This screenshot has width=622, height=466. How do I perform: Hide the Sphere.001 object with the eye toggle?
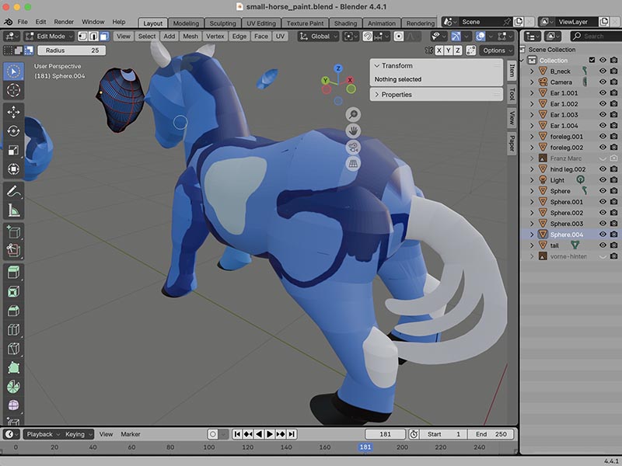pos(603,201)
